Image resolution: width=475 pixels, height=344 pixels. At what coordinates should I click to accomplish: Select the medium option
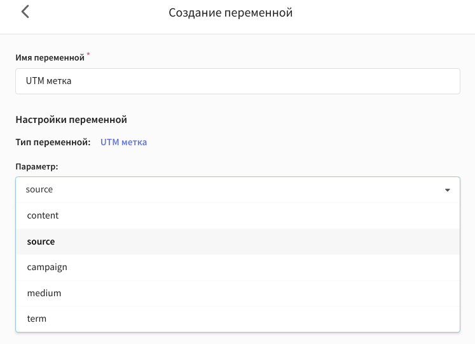point(238,293)
